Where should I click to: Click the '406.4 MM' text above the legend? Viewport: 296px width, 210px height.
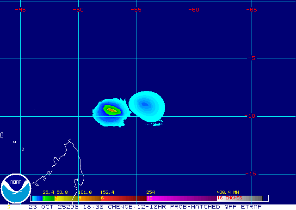pos(228,192)
